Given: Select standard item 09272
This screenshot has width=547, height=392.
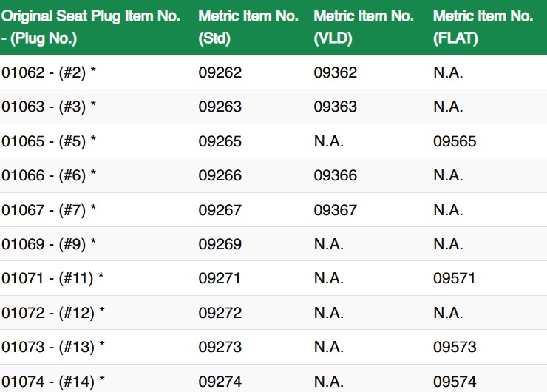Looking at the screenshot, I should tap(220, 313).
